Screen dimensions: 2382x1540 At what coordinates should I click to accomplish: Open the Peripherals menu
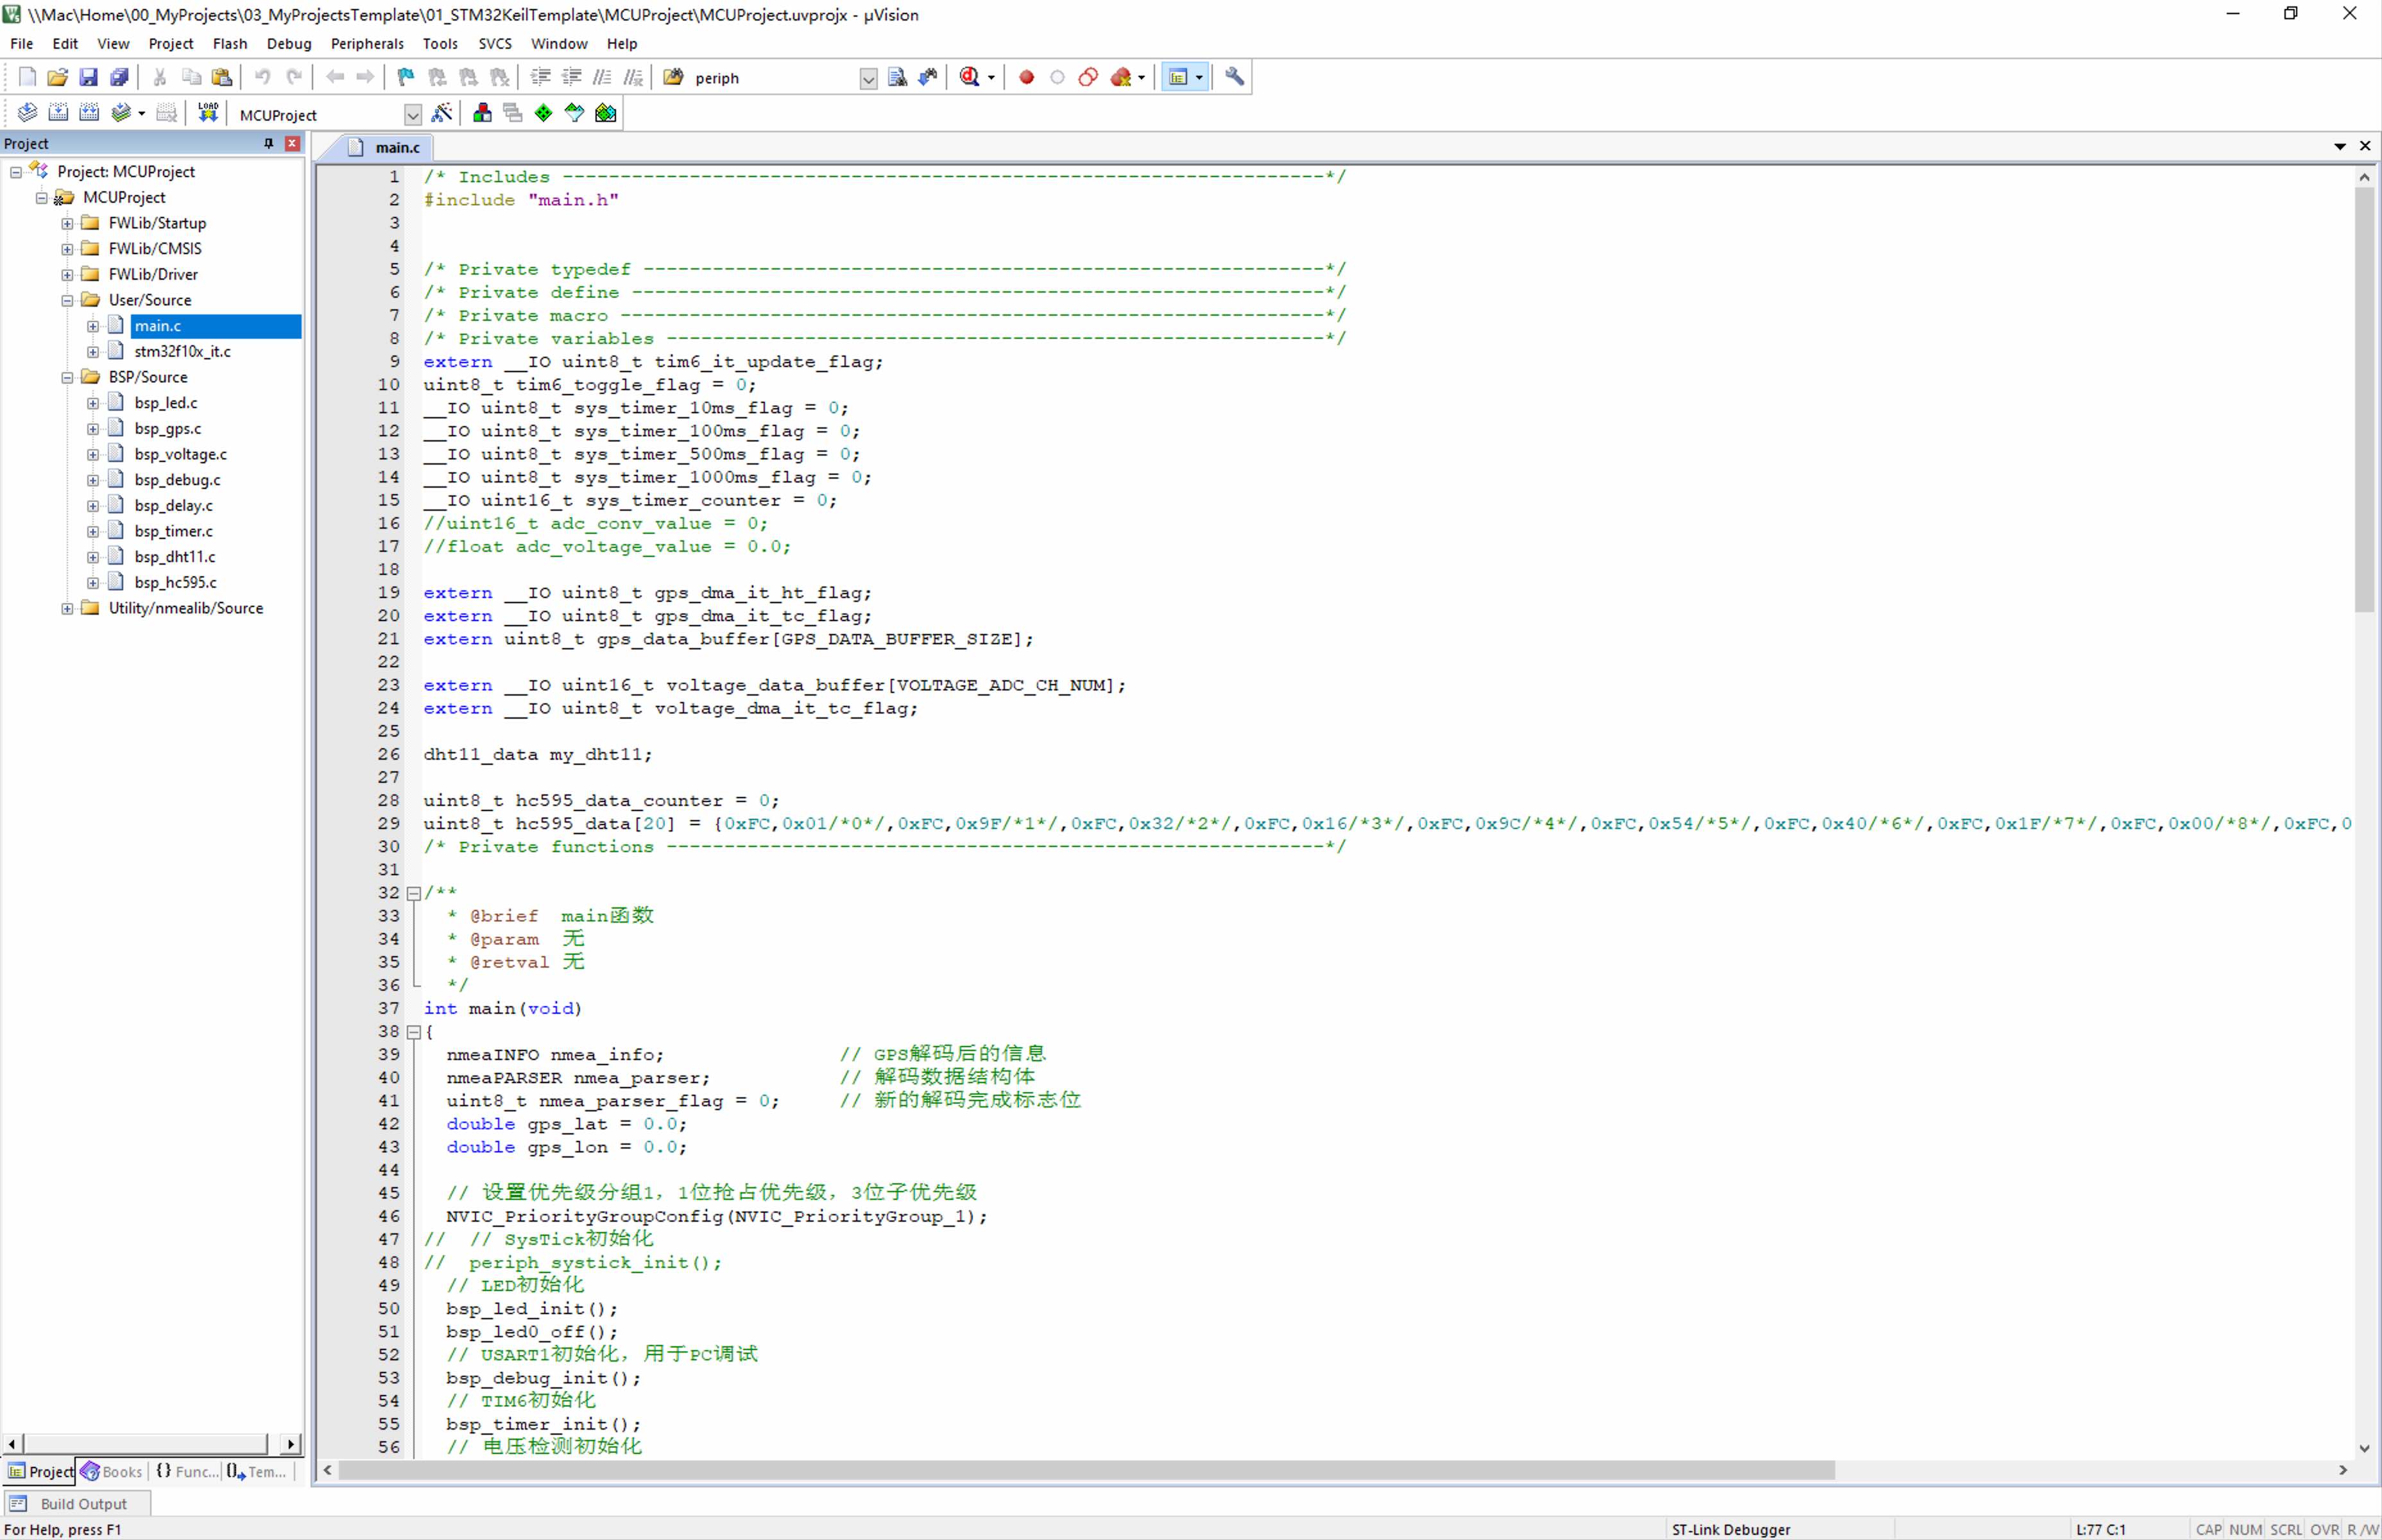(367, 44)
